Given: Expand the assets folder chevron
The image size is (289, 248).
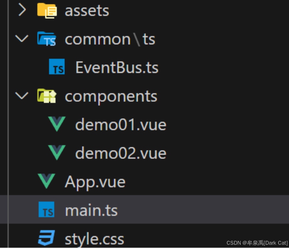Looking at the screenshot, I should coord(22,10).
